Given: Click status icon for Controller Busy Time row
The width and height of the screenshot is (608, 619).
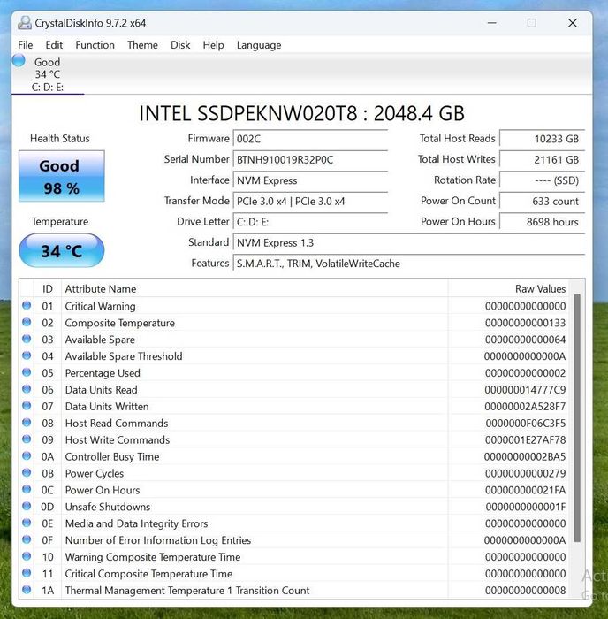Looking at the screenshot, I should pyautogui.click(x=27, y=456).
